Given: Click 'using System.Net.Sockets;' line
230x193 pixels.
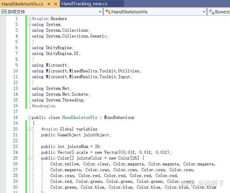Looking at the screenshot, I should (x=61, y=94).
